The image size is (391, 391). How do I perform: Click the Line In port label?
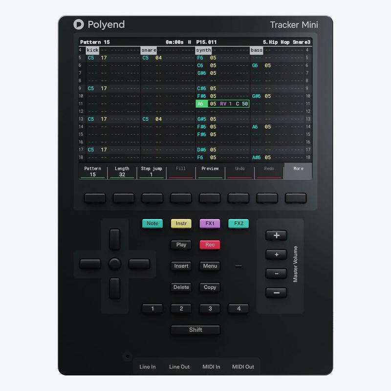[148, 367]
